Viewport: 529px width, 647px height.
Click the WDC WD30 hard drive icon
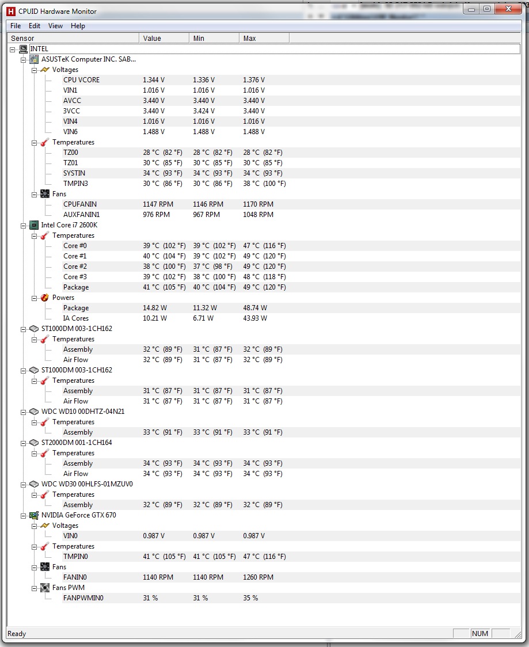click(34, 484)
